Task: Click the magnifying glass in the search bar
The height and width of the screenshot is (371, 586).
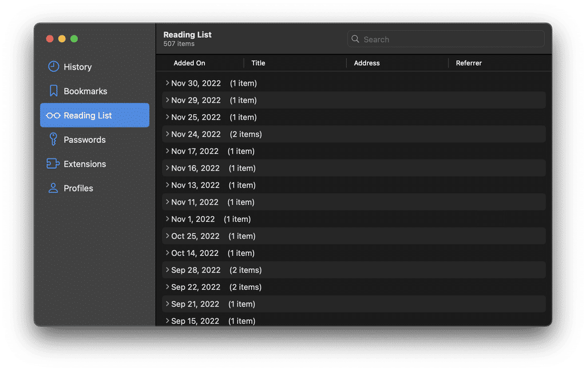Action: [x=357, y=39]
